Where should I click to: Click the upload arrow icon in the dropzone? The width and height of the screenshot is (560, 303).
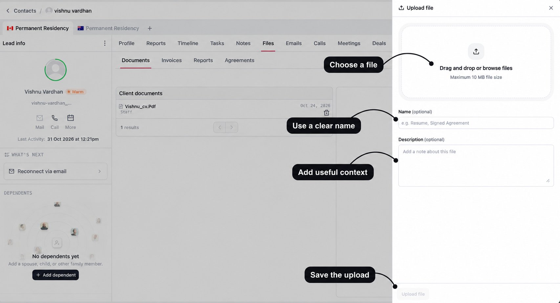click(x=476, y=52)
